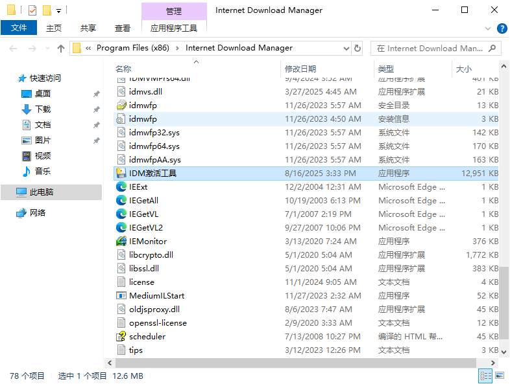Click the IEGetVL Edge icon

(121, 214)
